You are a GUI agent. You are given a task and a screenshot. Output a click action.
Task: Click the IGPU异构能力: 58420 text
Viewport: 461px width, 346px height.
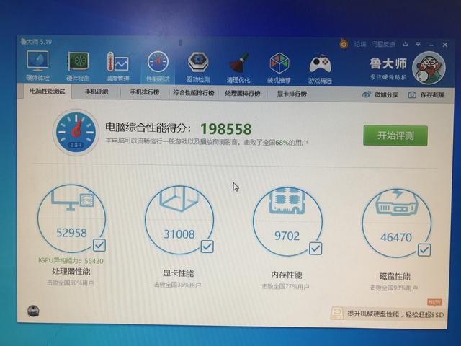71,261
